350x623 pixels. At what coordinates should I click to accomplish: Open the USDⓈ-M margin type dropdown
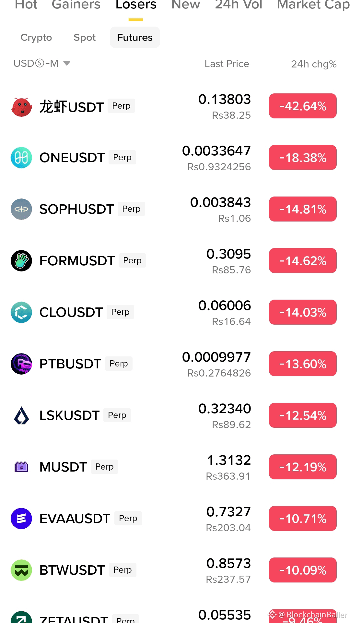[42, 63]
